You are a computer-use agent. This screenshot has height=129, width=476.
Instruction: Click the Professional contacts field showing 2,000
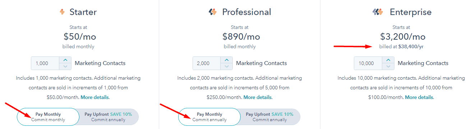tap(207, 63)
